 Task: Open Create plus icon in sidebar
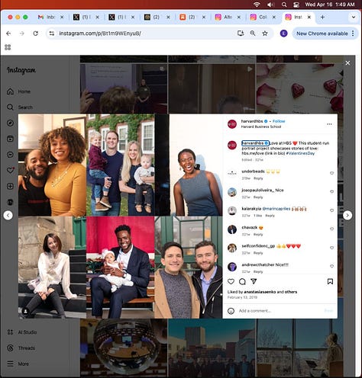click(10, 186)
